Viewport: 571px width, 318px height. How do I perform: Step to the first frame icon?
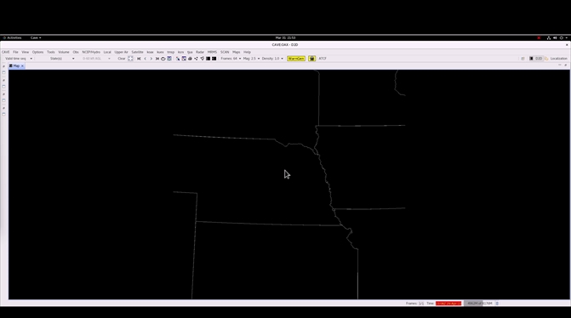(x=139, y=59)
